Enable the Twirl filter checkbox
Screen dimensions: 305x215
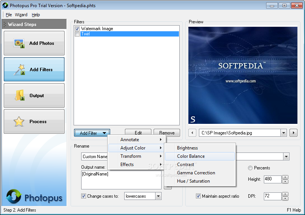pyautogui.click(x=77, y=34)
